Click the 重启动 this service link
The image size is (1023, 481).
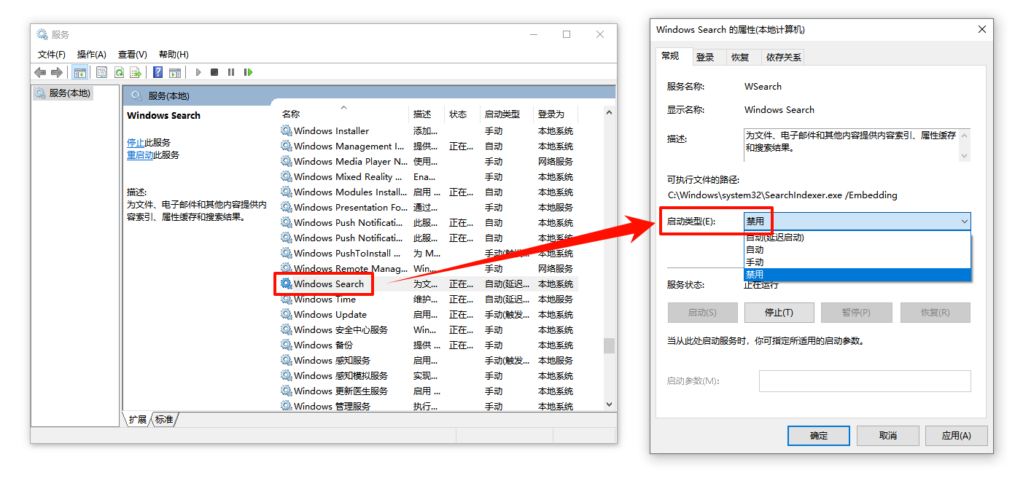[140, 155]
